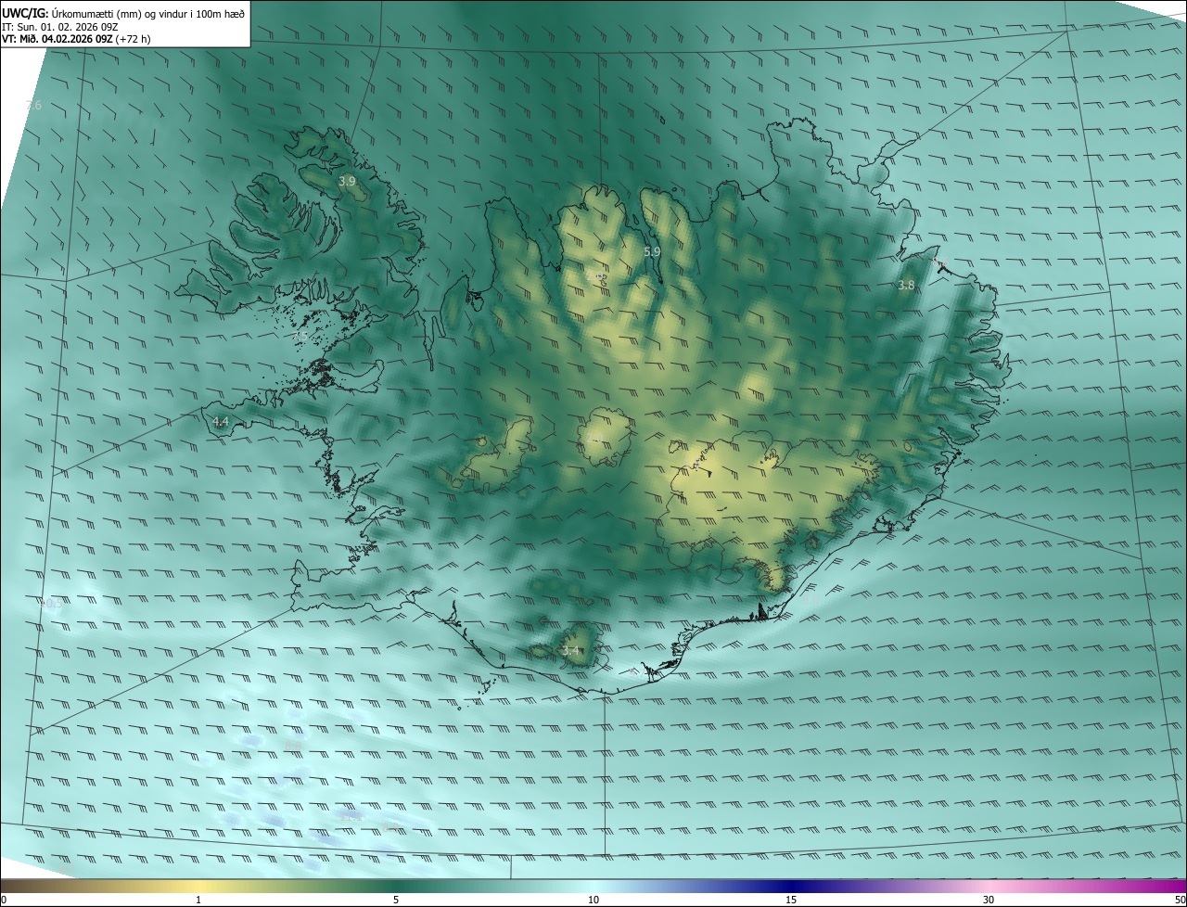Viewport: 1187px width, 907px height.
Task: Click the "1" tick label on the color scale
Action: [198, 900]
